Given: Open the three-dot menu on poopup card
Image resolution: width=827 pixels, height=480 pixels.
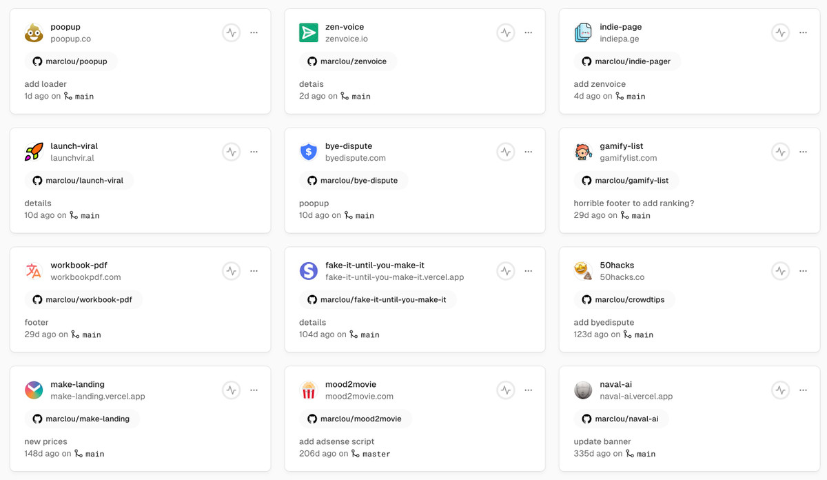Looking at the screenshot, I should (254, 32).
